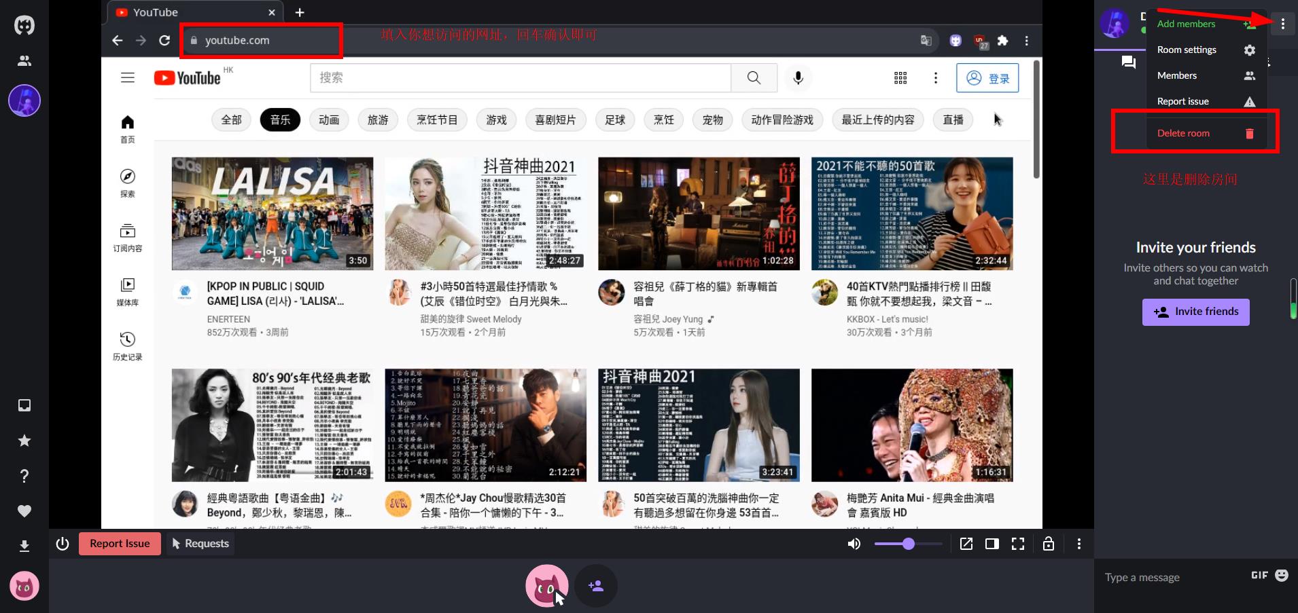1298x613 pixels.
Task: Reload the page in the virtual browser
Action: click(164, 41)
